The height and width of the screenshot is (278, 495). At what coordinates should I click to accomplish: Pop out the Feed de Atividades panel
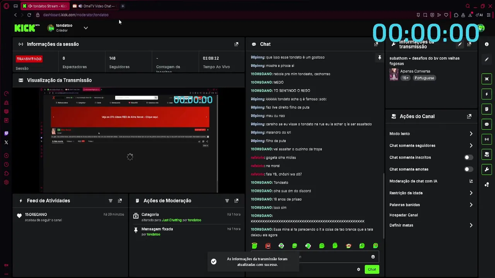[x=120, y=201]
